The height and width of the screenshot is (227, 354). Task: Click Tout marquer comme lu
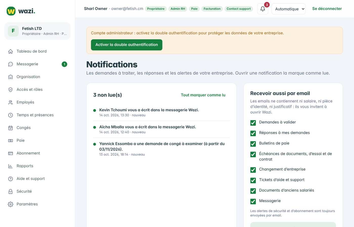[x=203, y=95]
